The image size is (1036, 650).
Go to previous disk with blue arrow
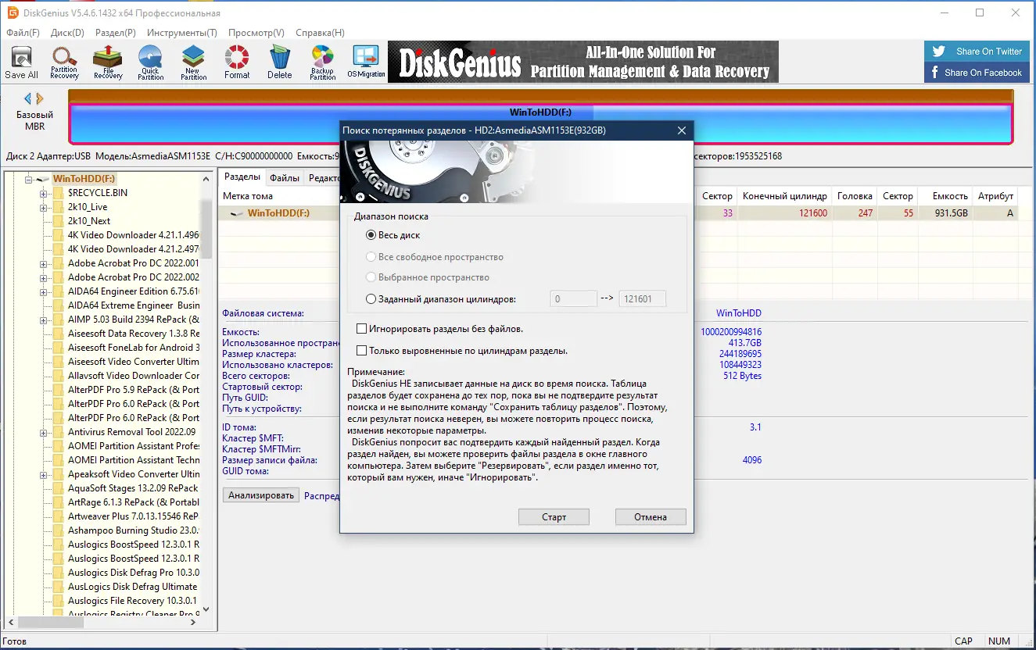point(28,98)
